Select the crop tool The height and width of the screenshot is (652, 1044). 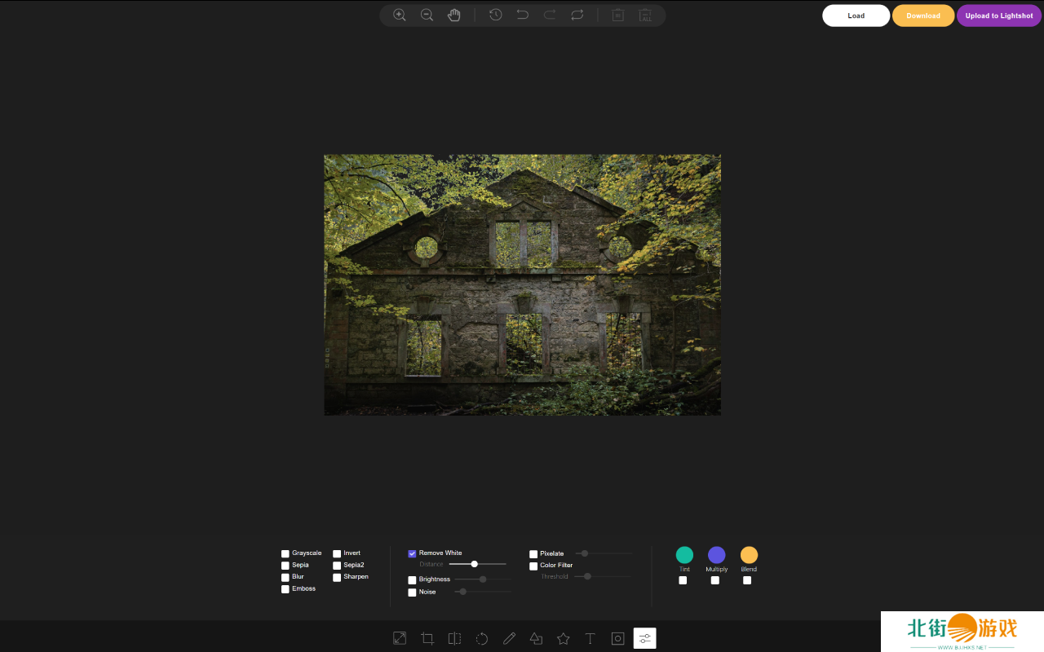pos(427,638)
